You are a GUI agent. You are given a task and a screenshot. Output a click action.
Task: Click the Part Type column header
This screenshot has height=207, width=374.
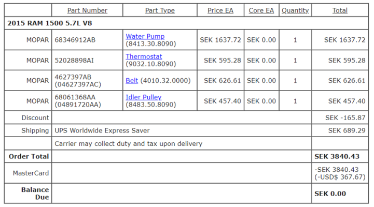[160, 10]
